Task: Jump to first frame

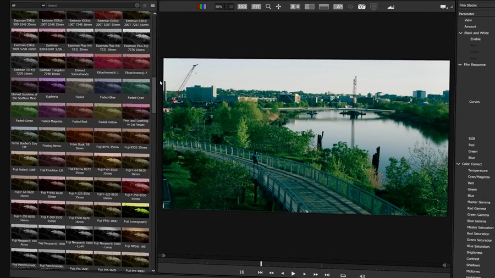Action: pyautogui.click(x=260, y=273)
